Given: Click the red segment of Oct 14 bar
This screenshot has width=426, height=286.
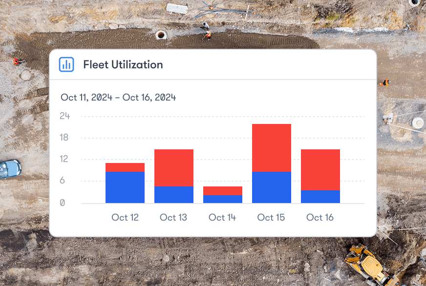Looking at the screenshot, I should click(x=223, y=191).
